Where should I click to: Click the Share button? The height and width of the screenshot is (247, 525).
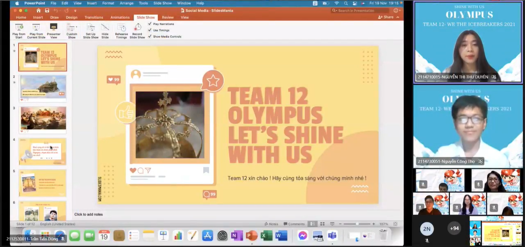[x=386, y=17]
